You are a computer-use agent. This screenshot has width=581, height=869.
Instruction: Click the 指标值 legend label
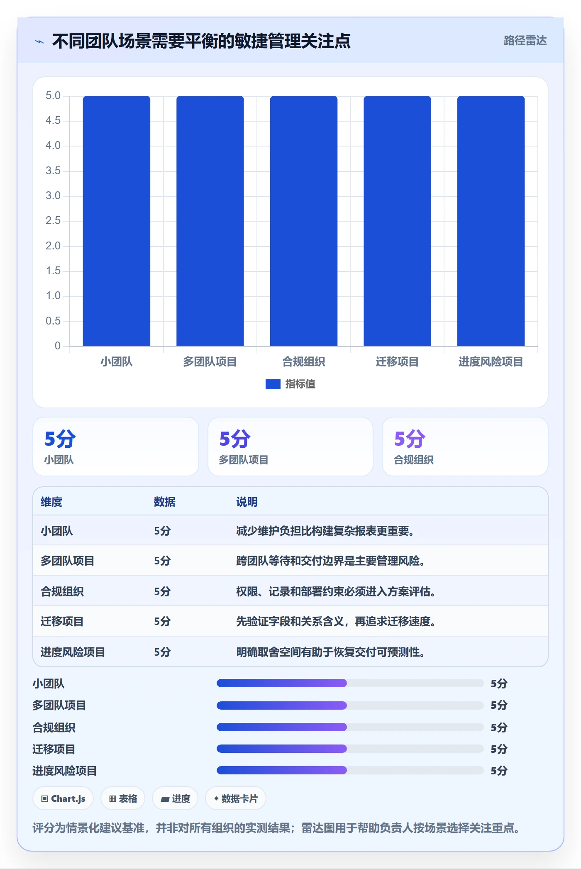pyautogui.click(x=300, y=384)
